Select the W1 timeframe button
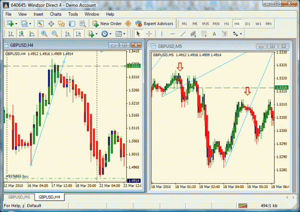This screenshot has height=212, width=300. 258,24
